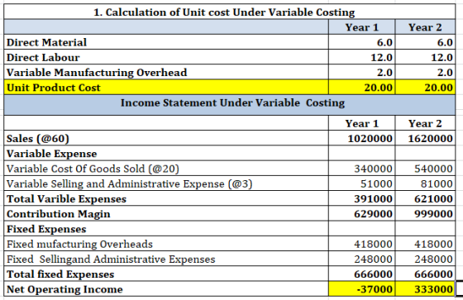
Task: Click the "Variable Manufacturing Overhead" label
Action: click(x=166, y=73)
